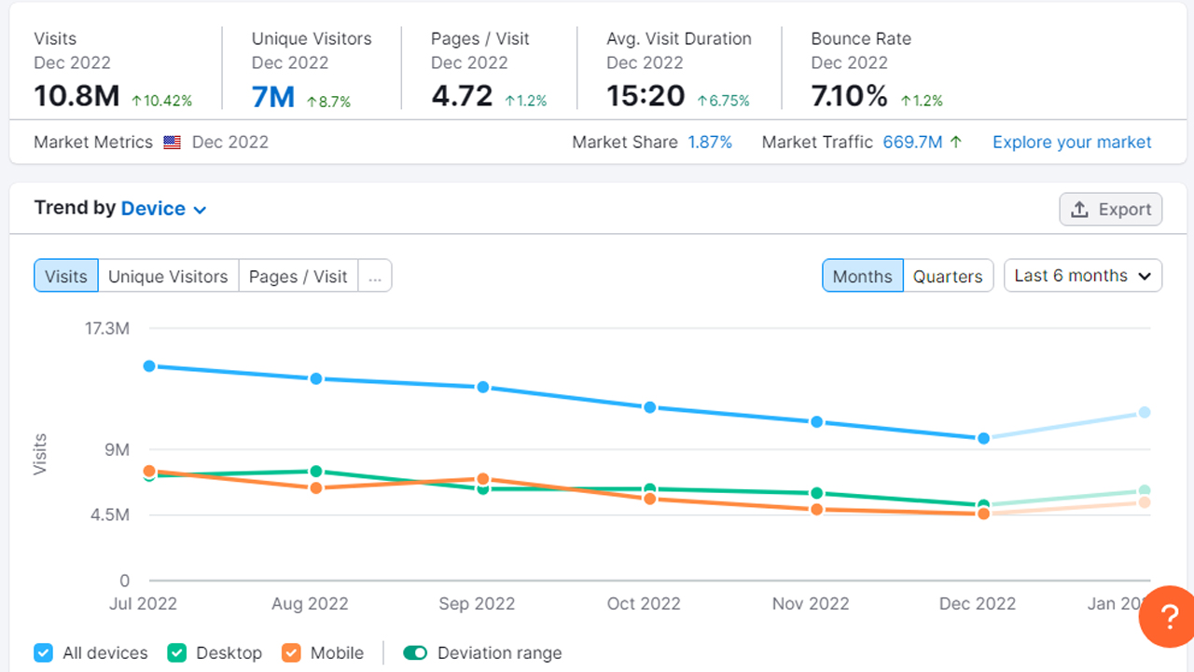
Task: Click the ellipsis for more metric tabs
Action: click(x=375, y=276)
